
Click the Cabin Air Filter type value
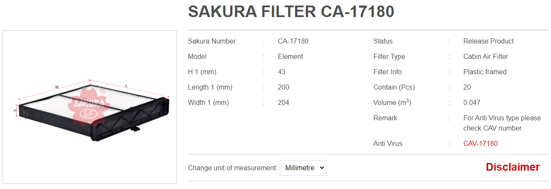(486, 56)
